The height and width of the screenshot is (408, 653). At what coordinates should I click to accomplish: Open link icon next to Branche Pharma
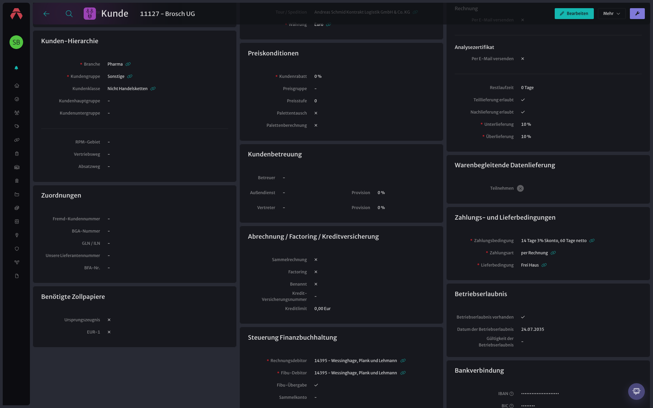coord(128,64)
